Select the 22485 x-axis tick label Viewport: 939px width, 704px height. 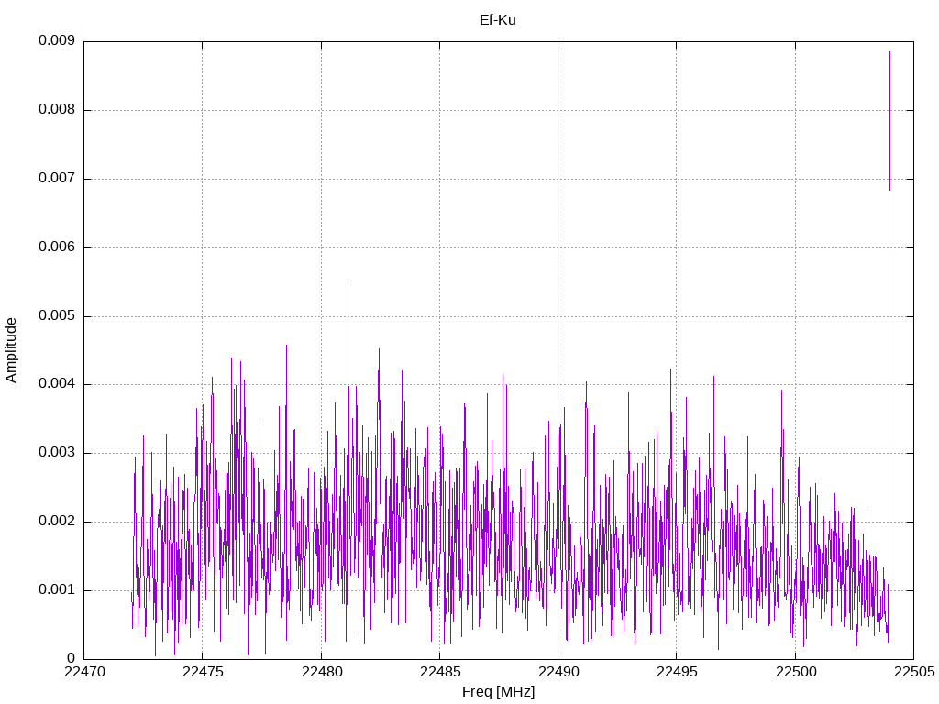(x=440, y=672)
